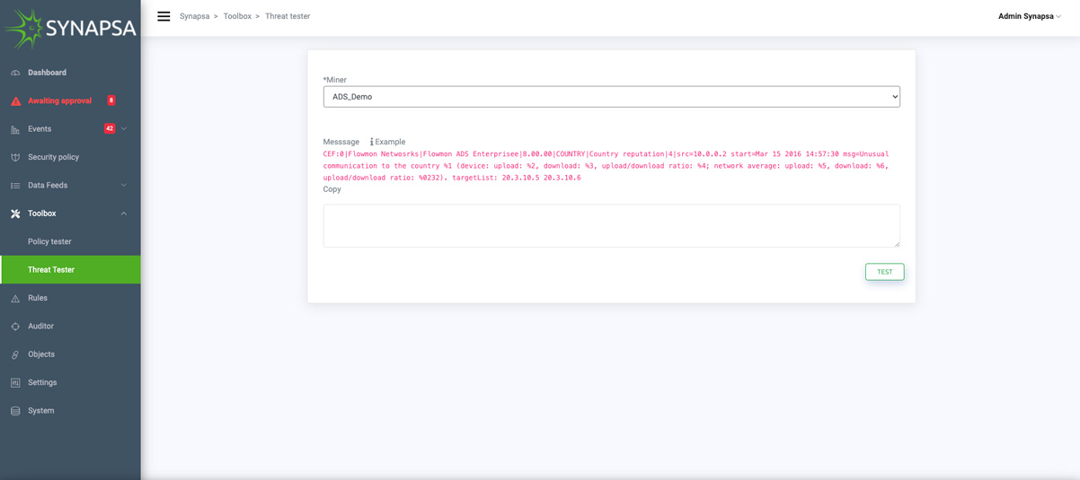Click the *Miner field label
1080x480 pixels.
[x=335, y=80]
